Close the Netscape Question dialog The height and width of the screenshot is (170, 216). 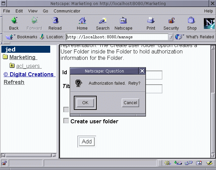tap(142, 71)
